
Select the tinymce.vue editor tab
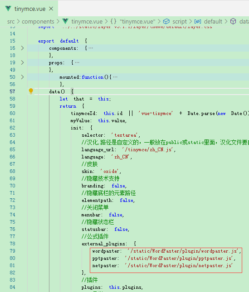coord(29,9)
